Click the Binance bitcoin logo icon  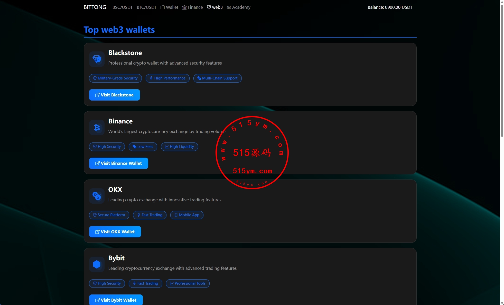pos(97,128)
